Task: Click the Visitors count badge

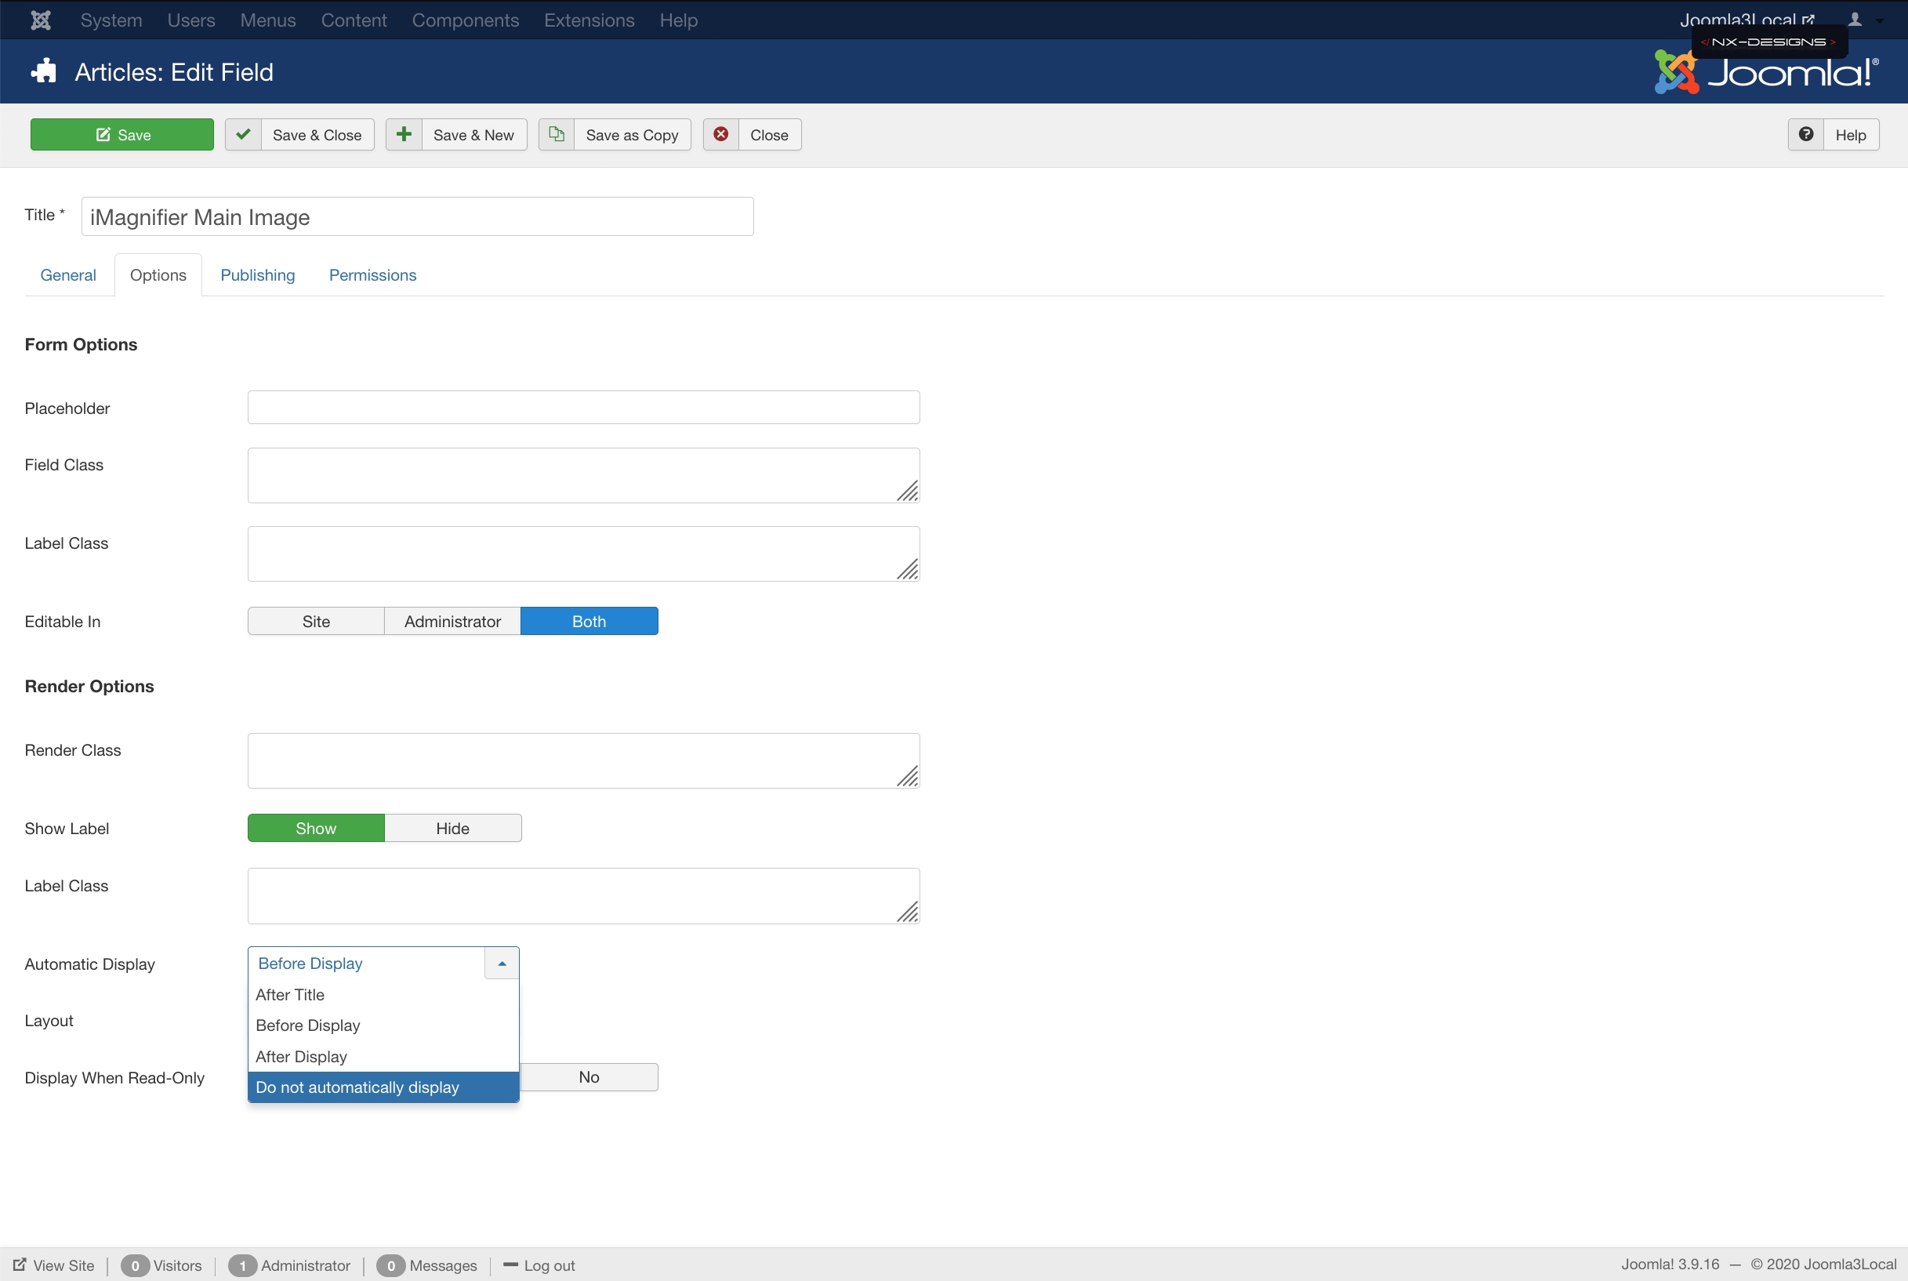Action: pyautogui.click(x=135, y=1265)
